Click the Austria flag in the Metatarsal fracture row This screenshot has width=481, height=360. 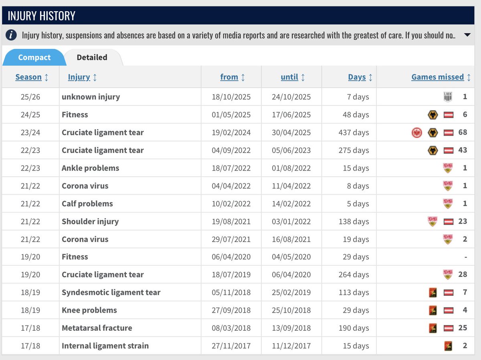pos(448,328)
